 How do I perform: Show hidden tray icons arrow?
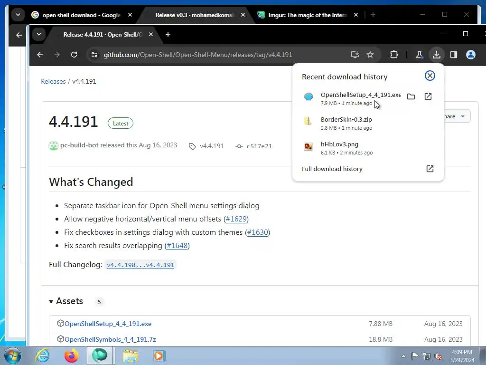[x=403, y=356]
